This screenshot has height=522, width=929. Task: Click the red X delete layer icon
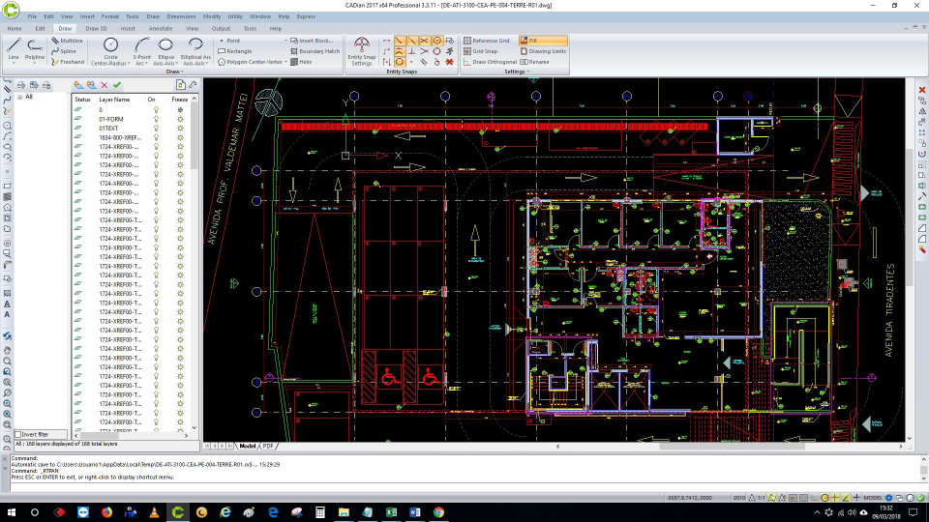105,85
